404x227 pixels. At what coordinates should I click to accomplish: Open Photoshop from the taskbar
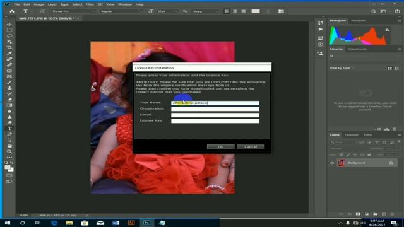146,223
